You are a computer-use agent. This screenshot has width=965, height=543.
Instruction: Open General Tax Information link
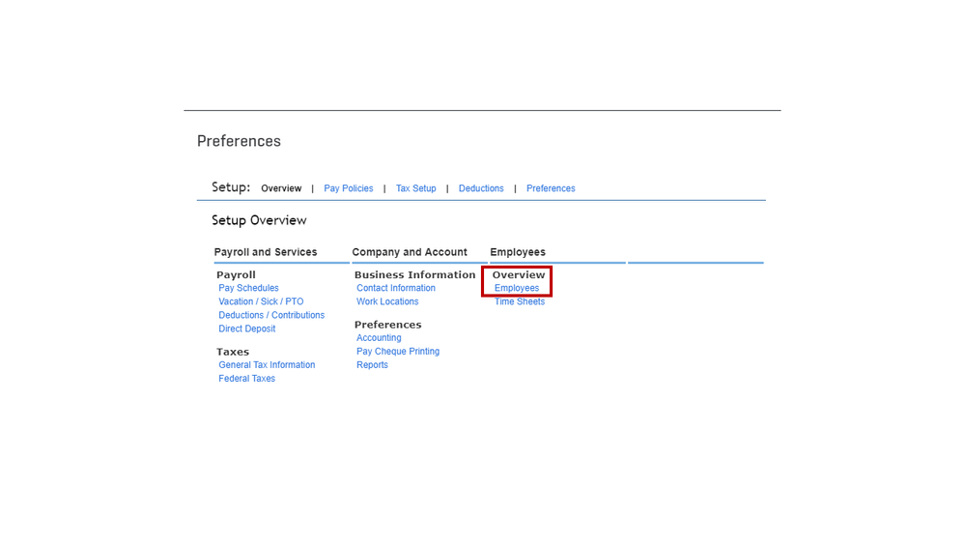pos(267,365)
